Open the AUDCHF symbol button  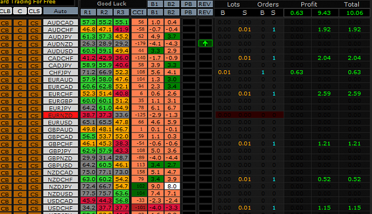[x=61, y=30]
